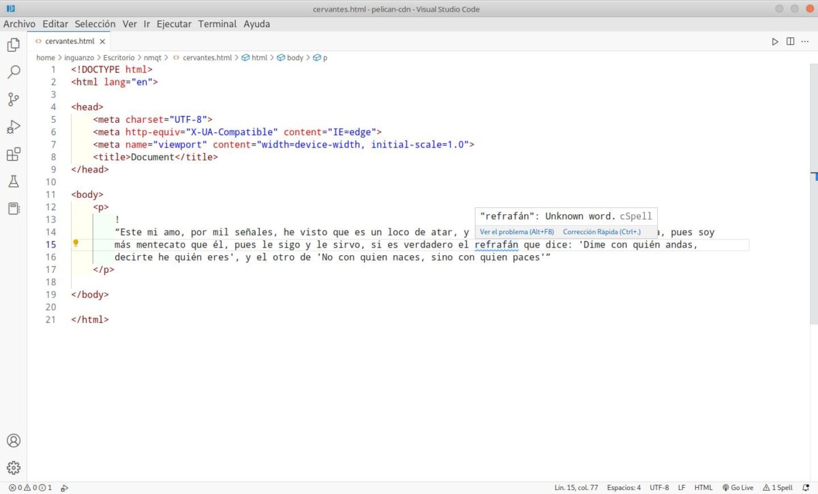Click the 'Escritorio' breadcrumb segment
The height and width of the screenshot is (494, 818).
119,58
